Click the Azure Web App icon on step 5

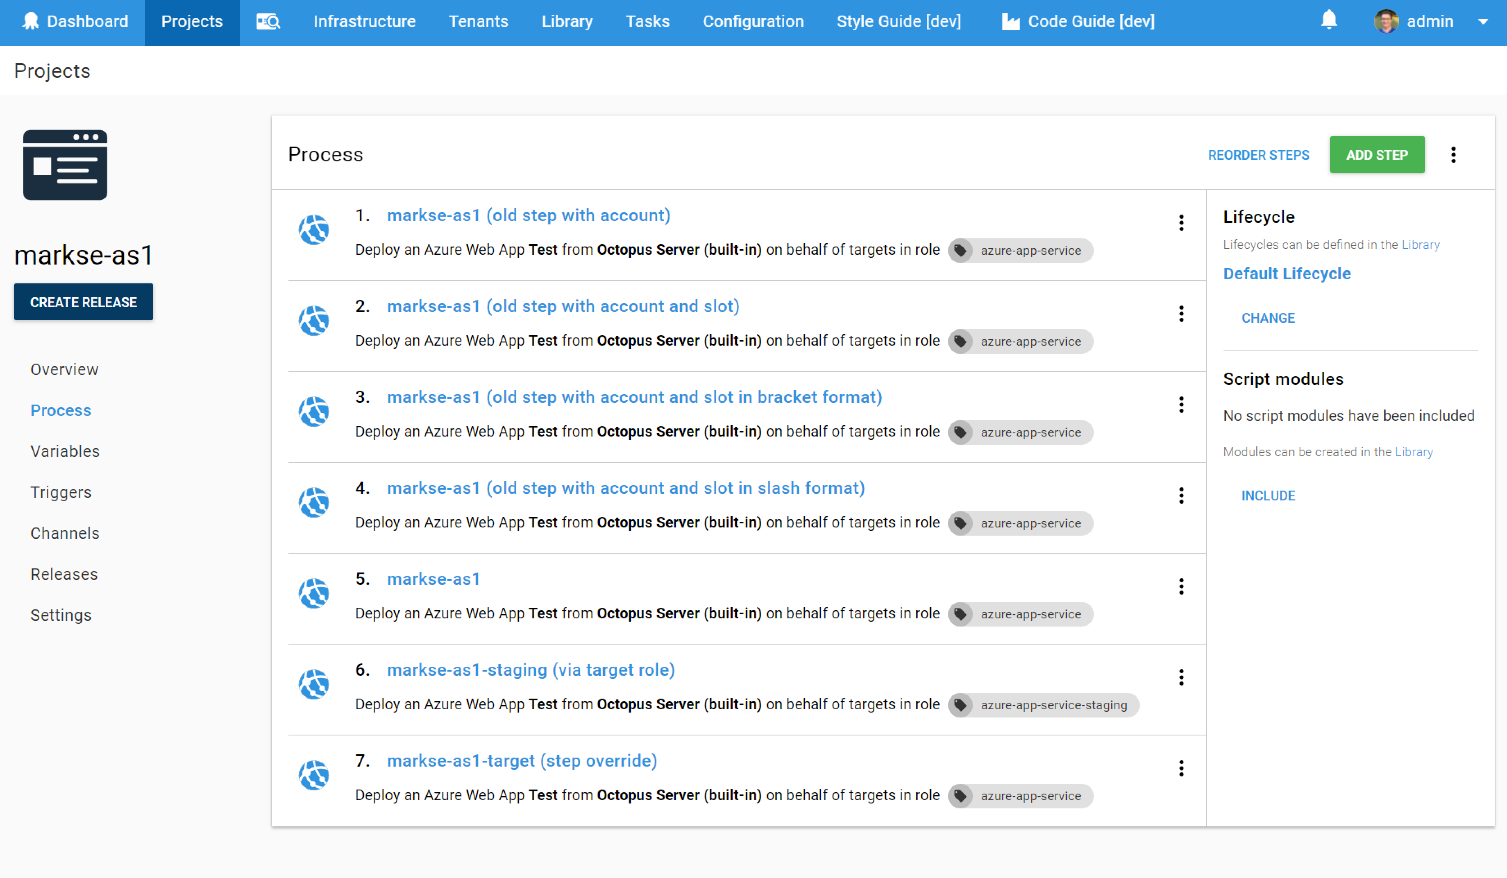pos(314,593)
